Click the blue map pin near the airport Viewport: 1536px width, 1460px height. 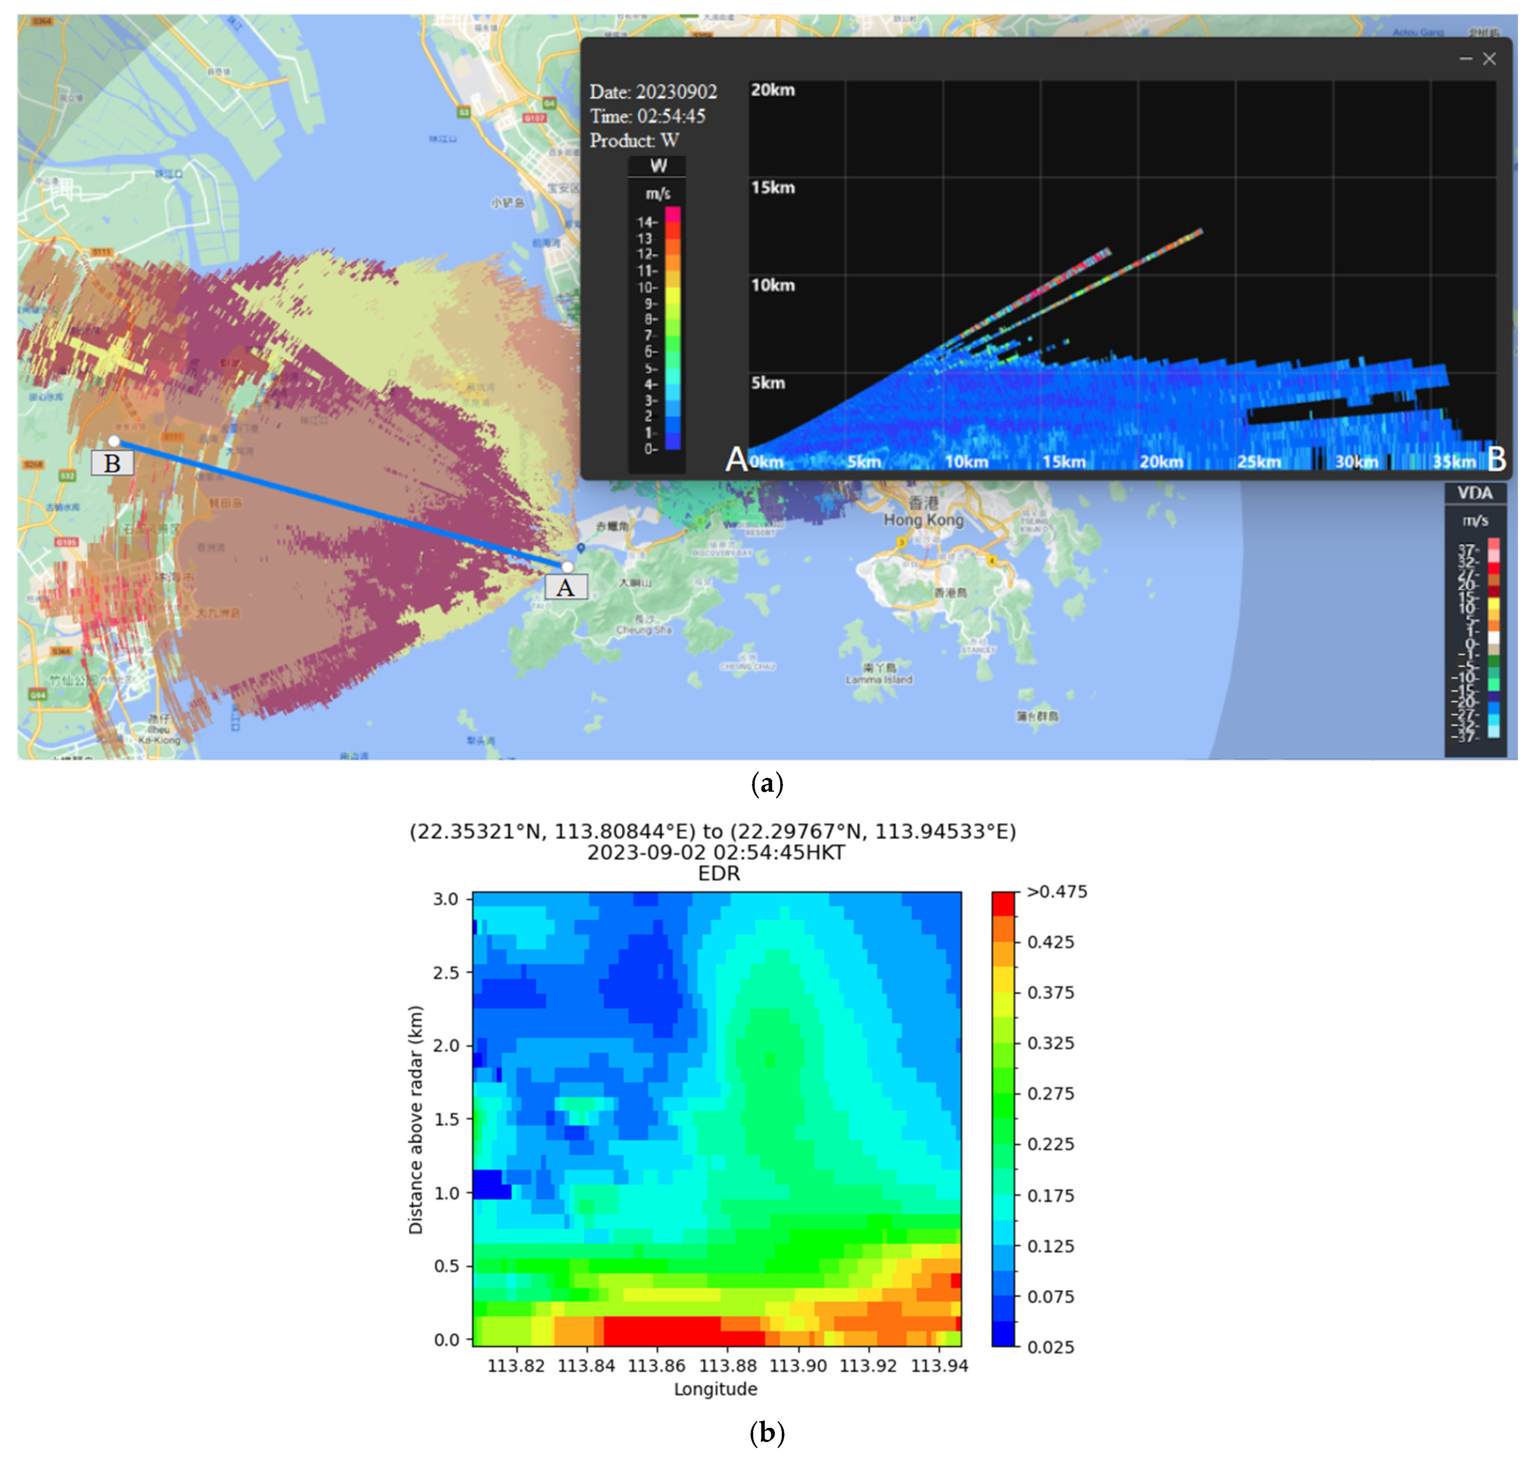point(581,549)
